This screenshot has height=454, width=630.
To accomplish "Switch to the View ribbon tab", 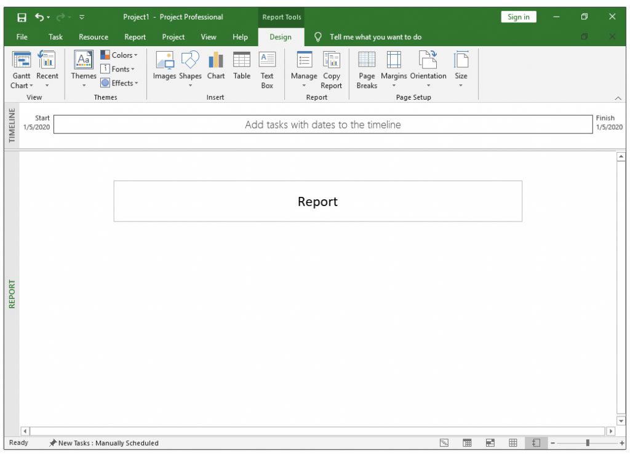I will [x=209, y=37].
